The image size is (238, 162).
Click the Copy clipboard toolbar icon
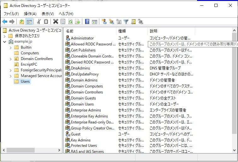pyautogui.click(x=46, y=21)
